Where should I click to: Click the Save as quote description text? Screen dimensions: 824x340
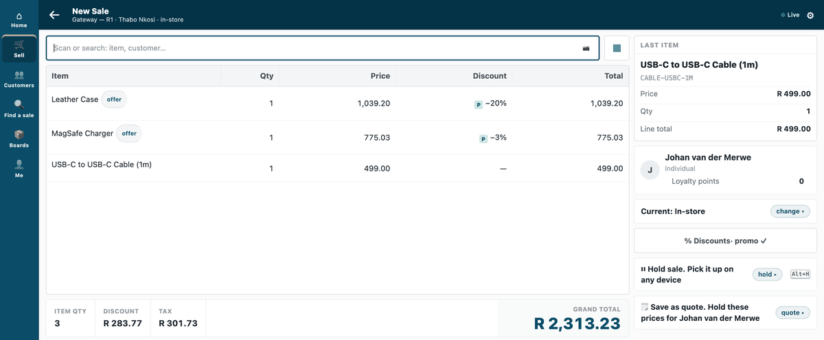coord(700,313)
